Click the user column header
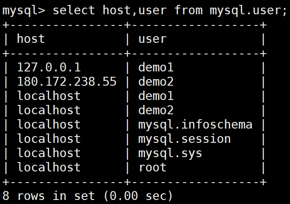Viewport: 290px width, 204px height. click(x=152, y=39)
